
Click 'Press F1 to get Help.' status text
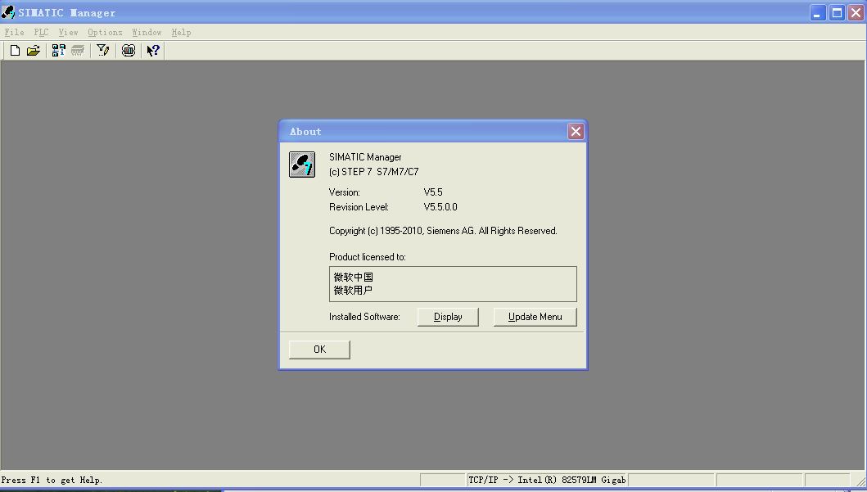click(x=52, y=480)
